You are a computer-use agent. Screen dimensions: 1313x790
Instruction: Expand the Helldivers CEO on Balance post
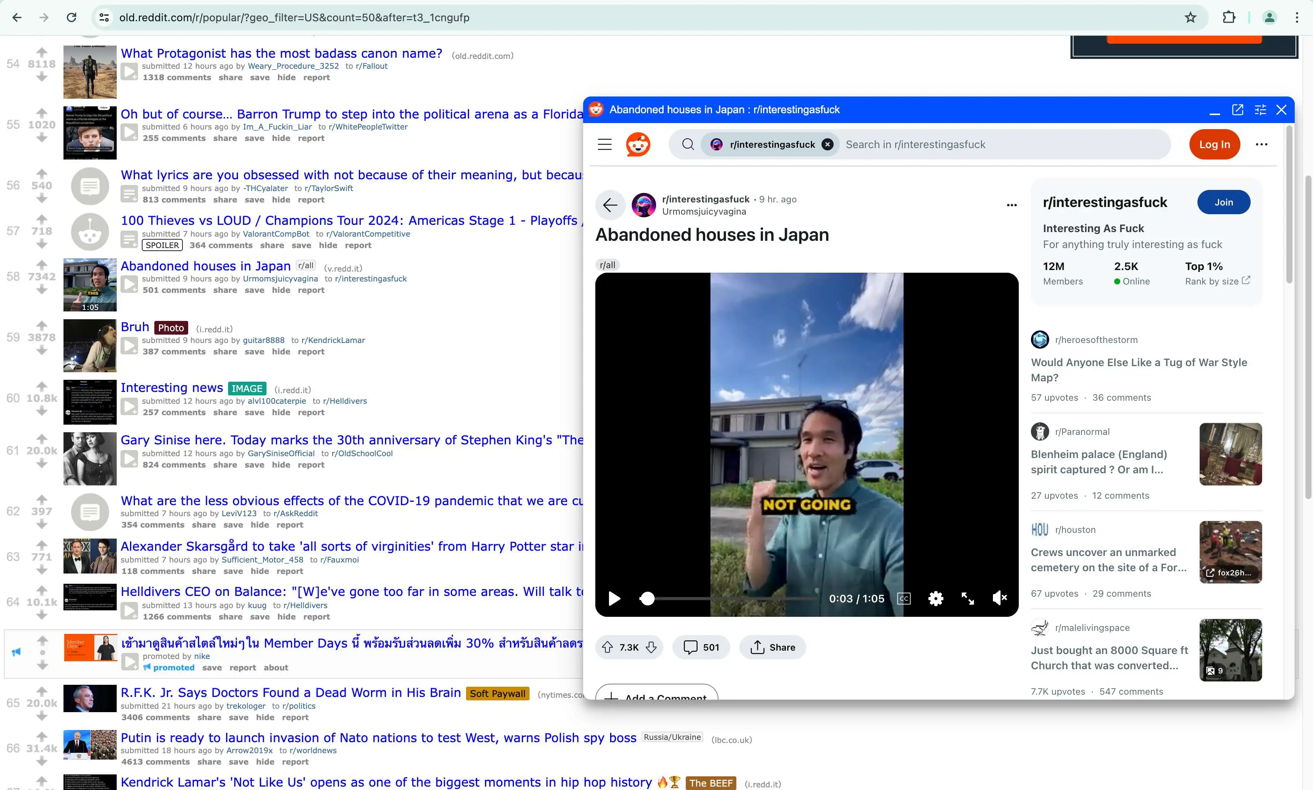tap(129, 611)
